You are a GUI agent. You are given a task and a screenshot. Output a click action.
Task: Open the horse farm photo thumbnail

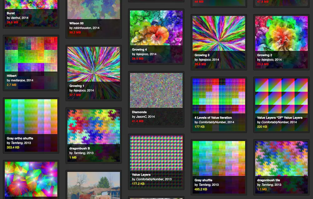coord(94,186)
